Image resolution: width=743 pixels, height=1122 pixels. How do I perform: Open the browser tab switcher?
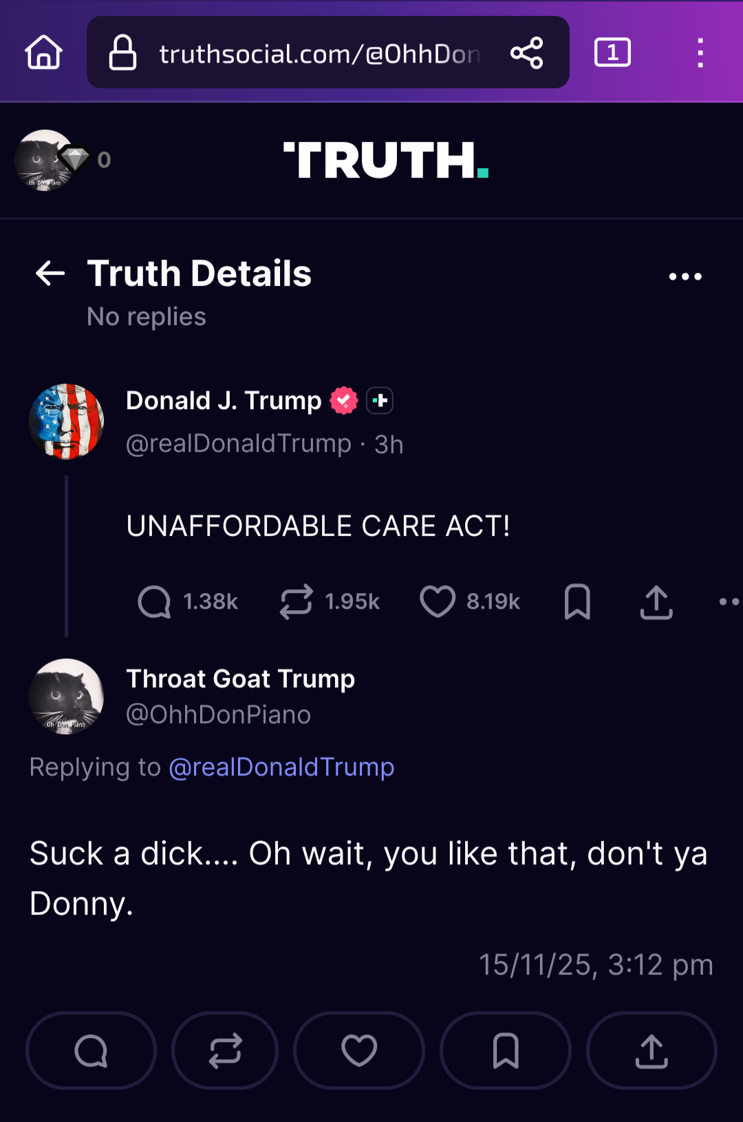(x=612, y=53)
